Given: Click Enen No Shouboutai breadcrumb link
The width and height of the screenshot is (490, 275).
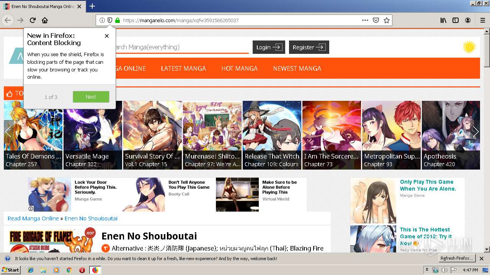Looking at the screenshot, I should 91,218.
